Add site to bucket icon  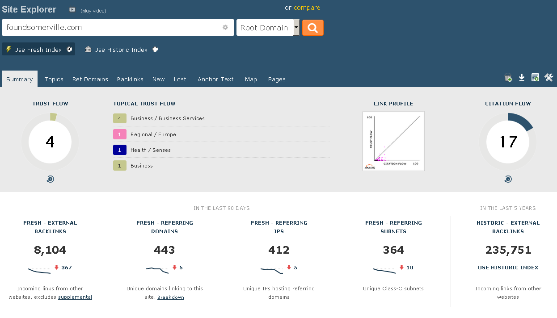[508, 78]
